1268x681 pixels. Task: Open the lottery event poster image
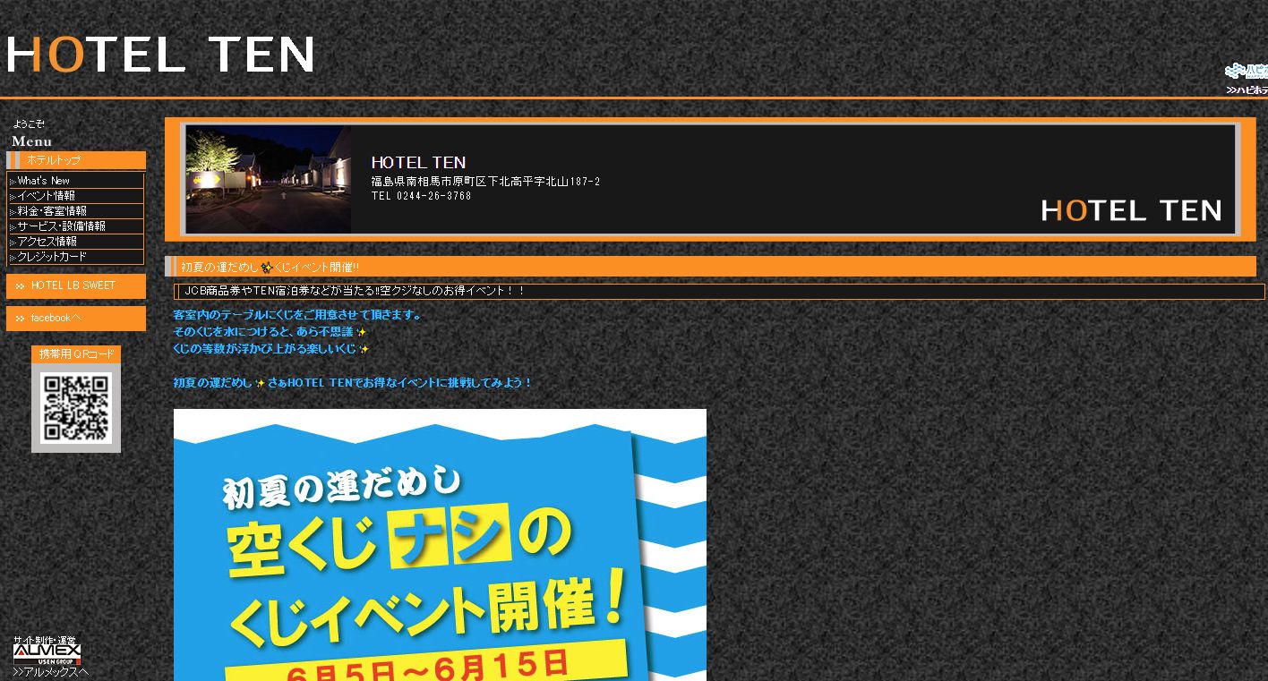(x=440, y=545)
